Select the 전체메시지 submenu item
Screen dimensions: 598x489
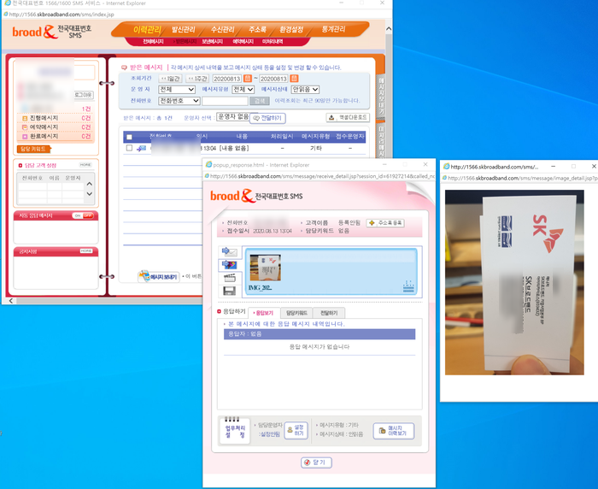click(153, 41)
